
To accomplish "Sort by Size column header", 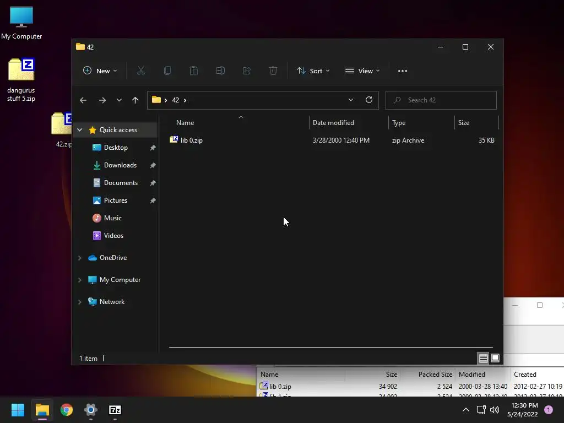I will 476,123.
